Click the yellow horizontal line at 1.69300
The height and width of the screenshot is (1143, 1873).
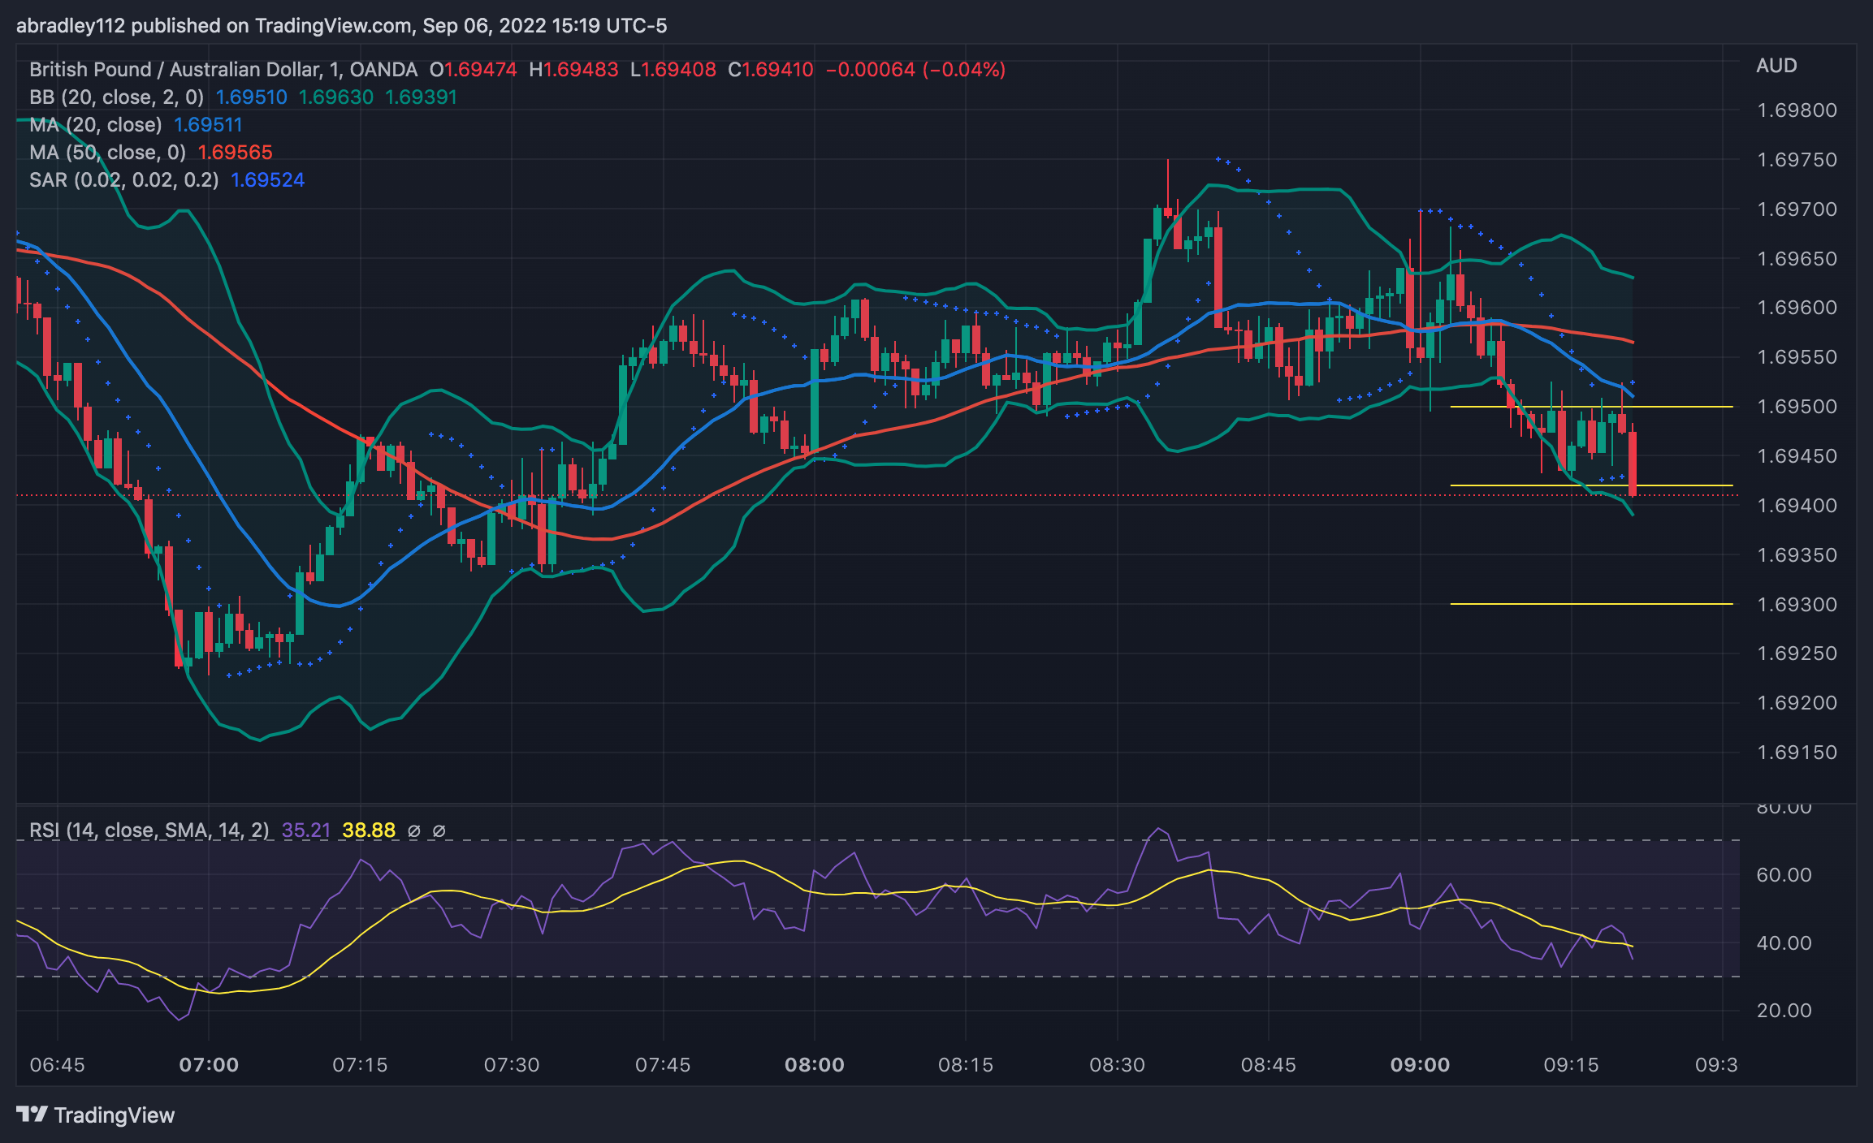point(1592,604)
